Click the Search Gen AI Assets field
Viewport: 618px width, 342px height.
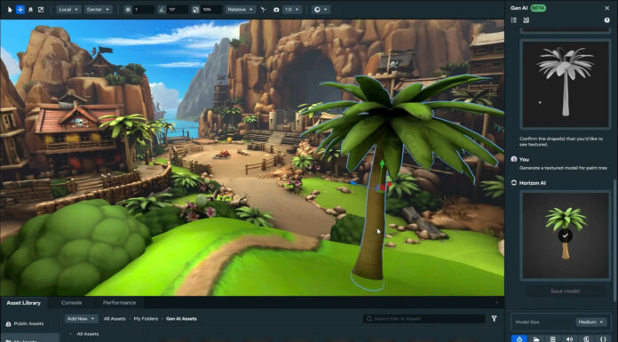pyautogui.click(x=424, y=319)
